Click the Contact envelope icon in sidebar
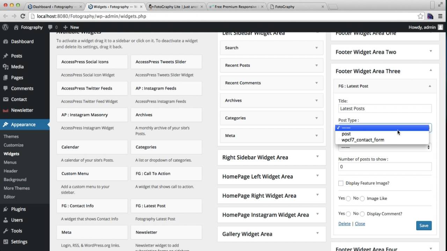447x251 pixels. [6, 99]
